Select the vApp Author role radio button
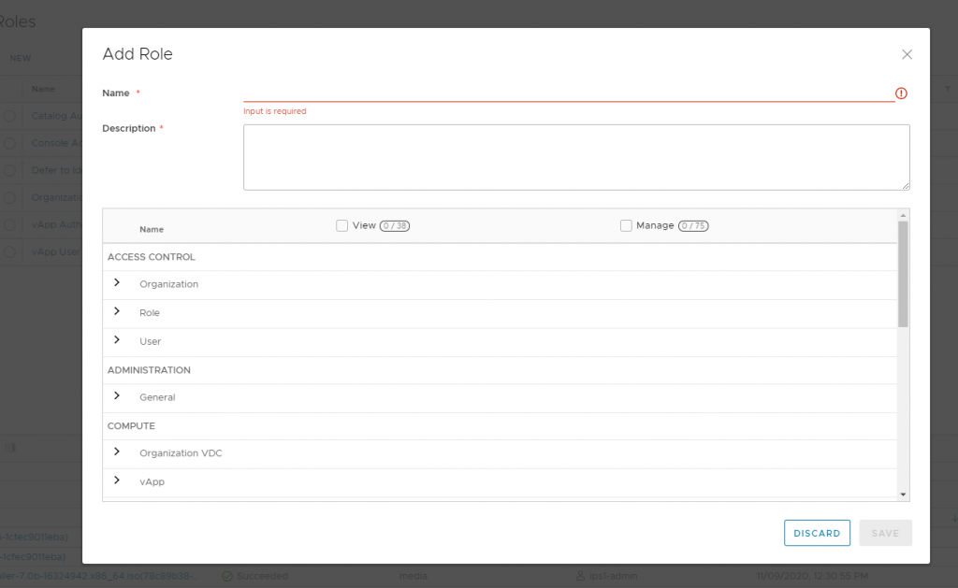The height and width of the screenshot is (588, 958). click(9, 224)
